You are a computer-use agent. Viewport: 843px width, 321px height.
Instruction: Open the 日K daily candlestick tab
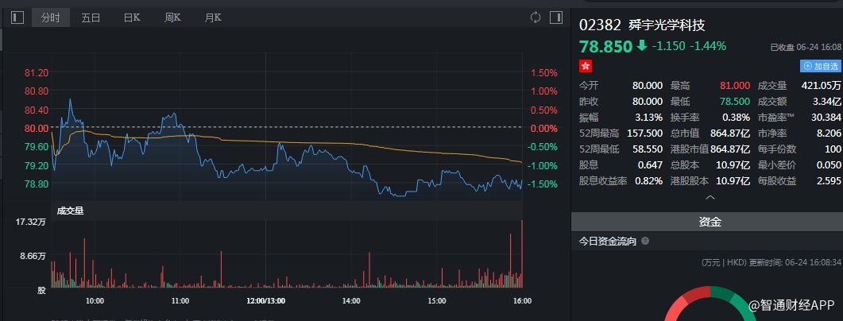132,17
